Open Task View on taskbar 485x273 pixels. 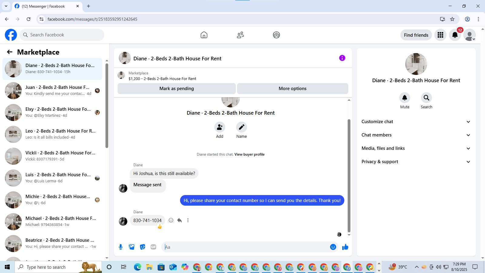tap(123, 267)
